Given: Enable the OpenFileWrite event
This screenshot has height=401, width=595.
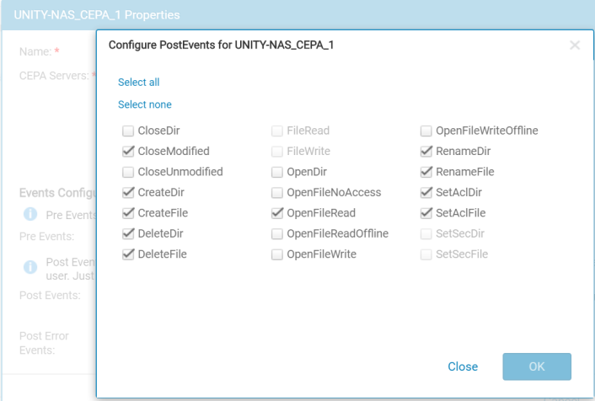Looking at the screenshot, I should pos(277,254).
